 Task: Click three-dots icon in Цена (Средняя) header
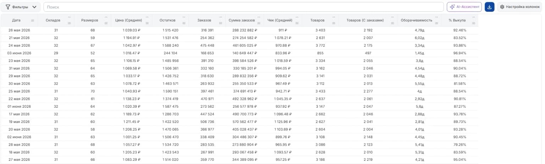click(147, 17)
